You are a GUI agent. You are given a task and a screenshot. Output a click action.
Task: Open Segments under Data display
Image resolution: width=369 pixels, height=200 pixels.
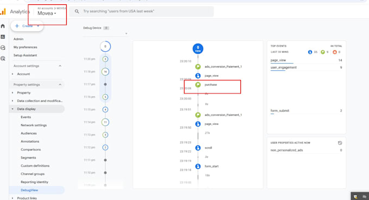pos(28,157)
